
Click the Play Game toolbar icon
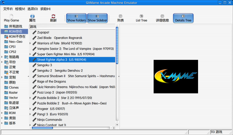[11, 16]
